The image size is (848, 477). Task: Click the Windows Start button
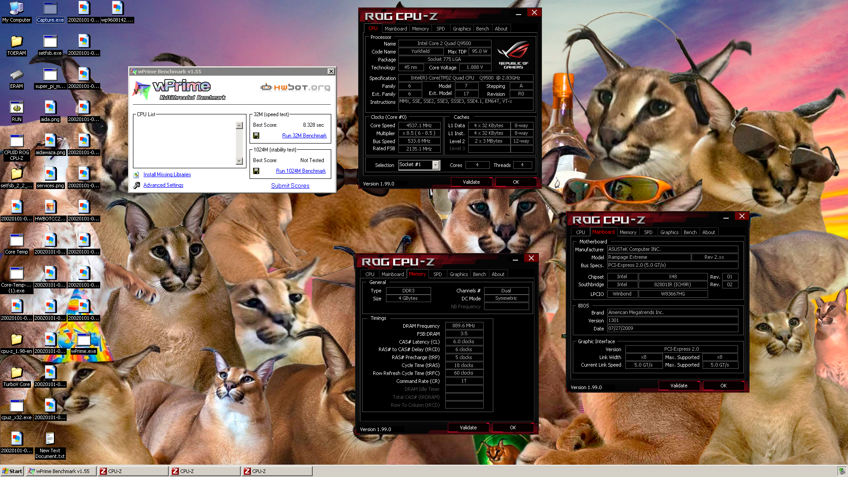click(12, 471)
